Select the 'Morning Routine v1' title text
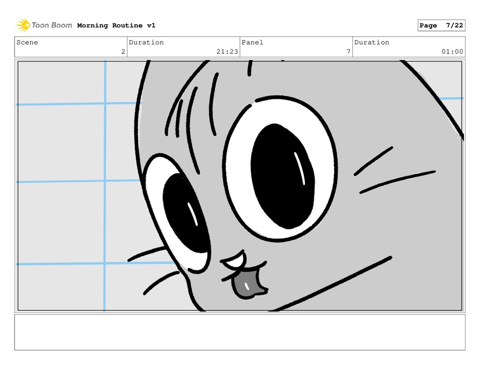The height and width of the screenshot is (372, 480). 116,25
